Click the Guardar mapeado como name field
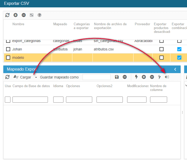Screen dimensions: 187x161 point(97,77)
